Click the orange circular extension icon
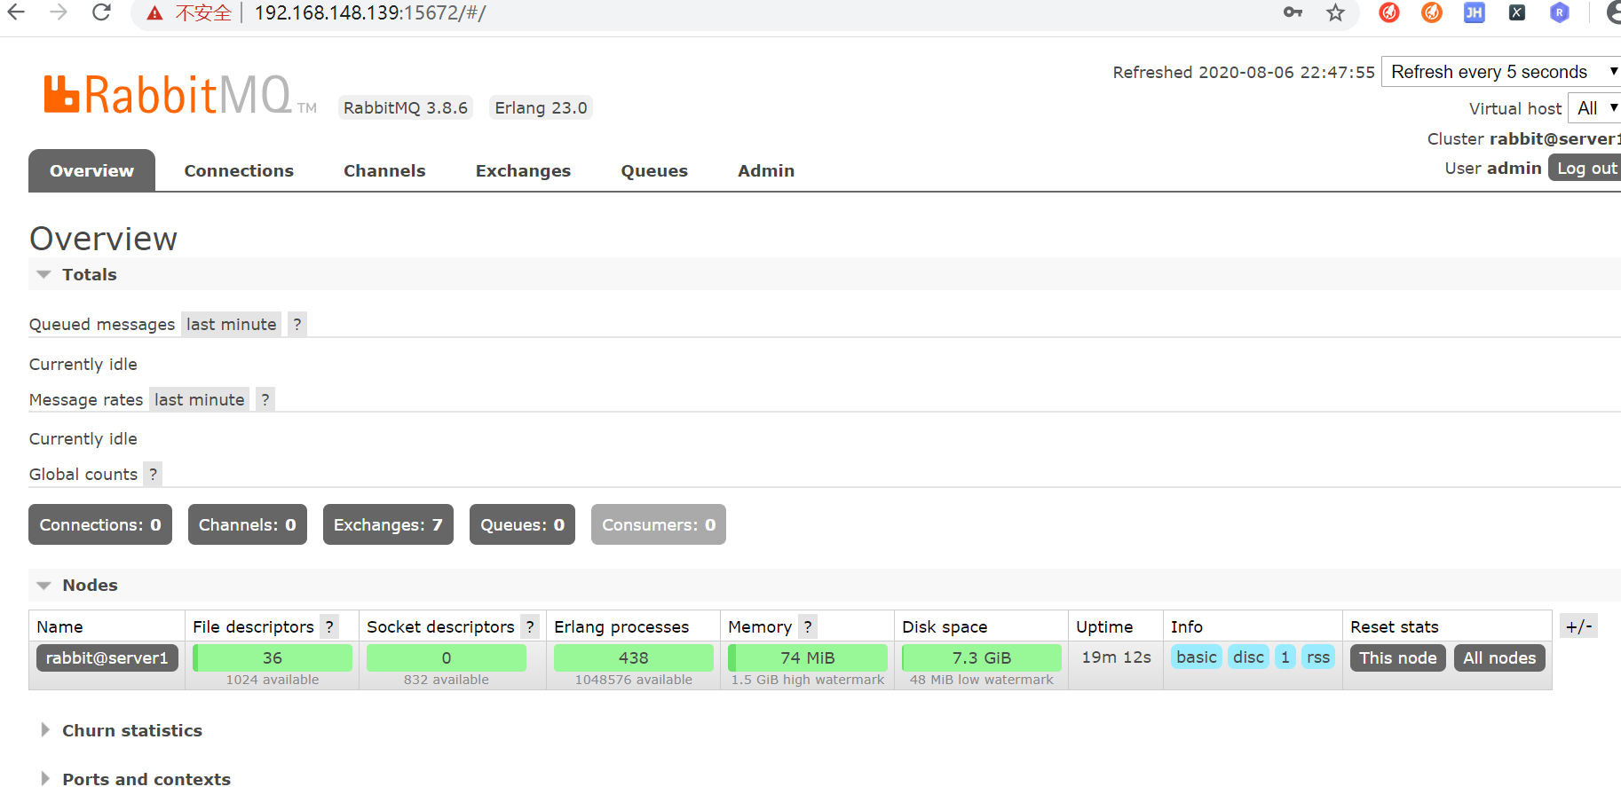 (x=1432, y=12)
